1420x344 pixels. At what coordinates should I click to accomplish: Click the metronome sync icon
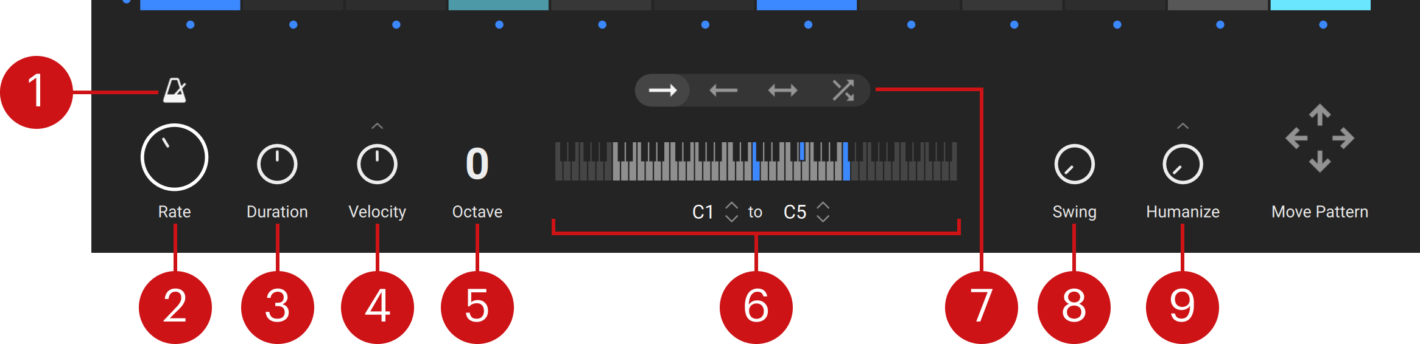(x=175, y=91)
